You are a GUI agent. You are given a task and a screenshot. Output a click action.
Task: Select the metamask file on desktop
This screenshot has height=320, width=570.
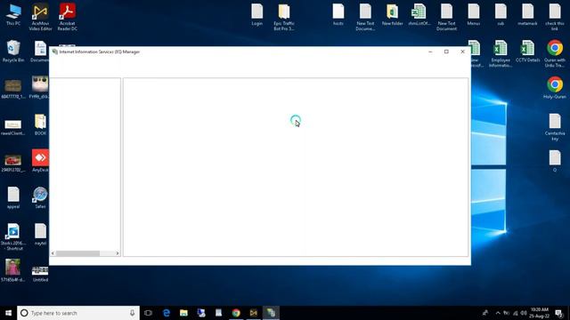coord(527,15)
